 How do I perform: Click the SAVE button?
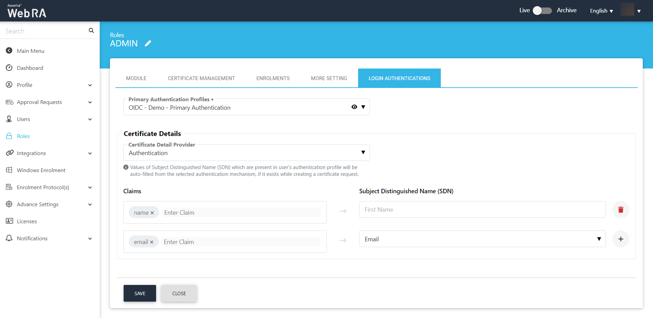pos(140,293)
